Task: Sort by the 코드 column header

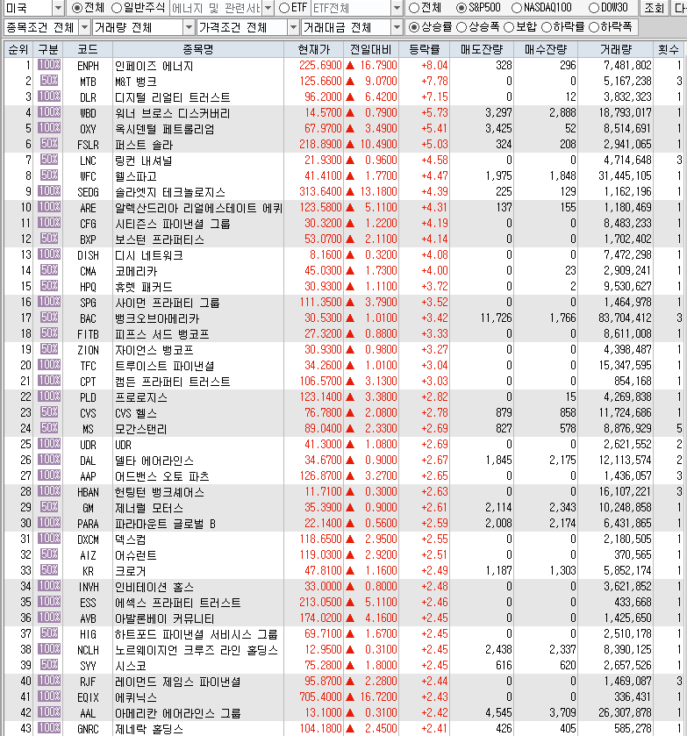Action: pyautogui.click(x=88, y=49)
